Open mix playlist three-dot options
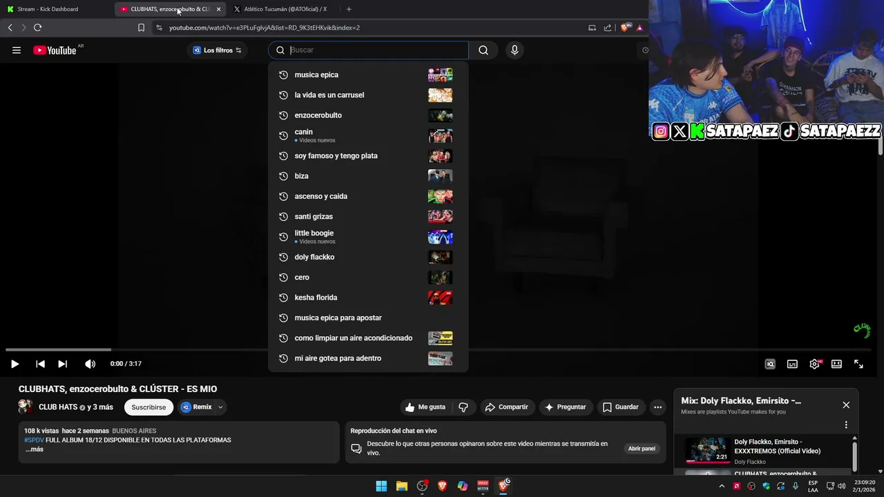This screenshot has width=884, height=497. 846,425
